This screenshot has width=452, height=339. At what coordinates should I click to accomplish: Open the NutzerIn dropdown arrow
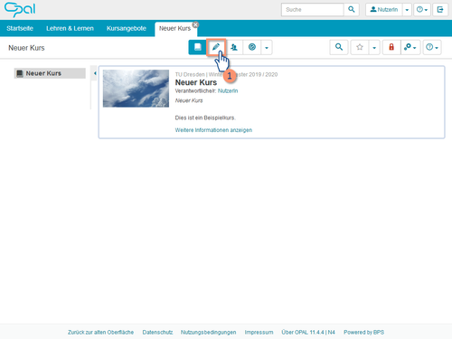[x=407, y=10]
